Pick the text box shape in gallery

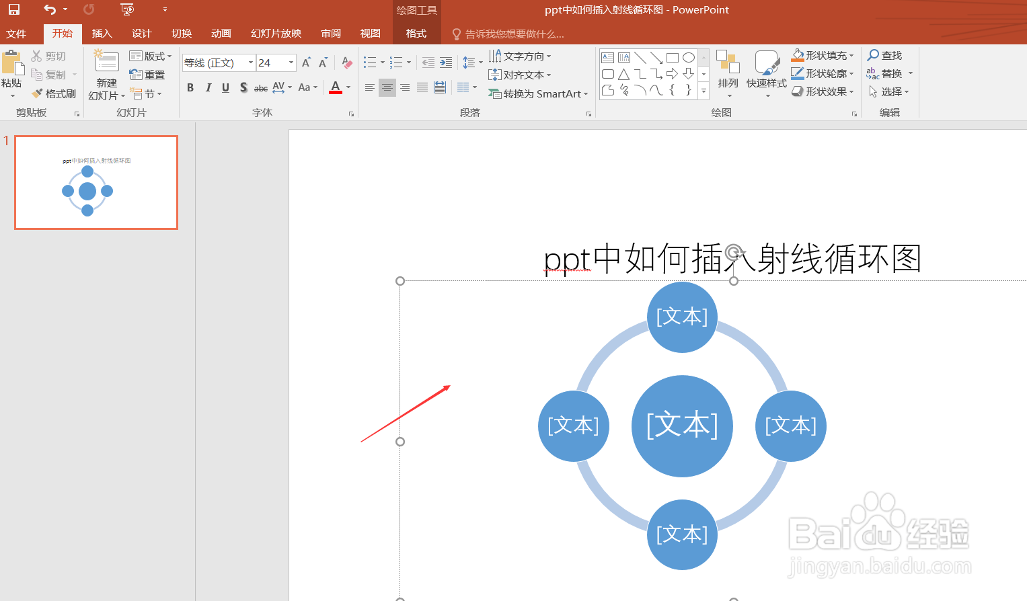[607, 58]
